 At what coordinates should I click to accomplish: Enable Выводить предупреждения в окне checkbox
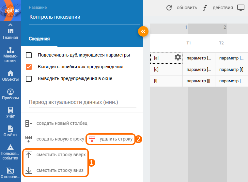[29, 78]
